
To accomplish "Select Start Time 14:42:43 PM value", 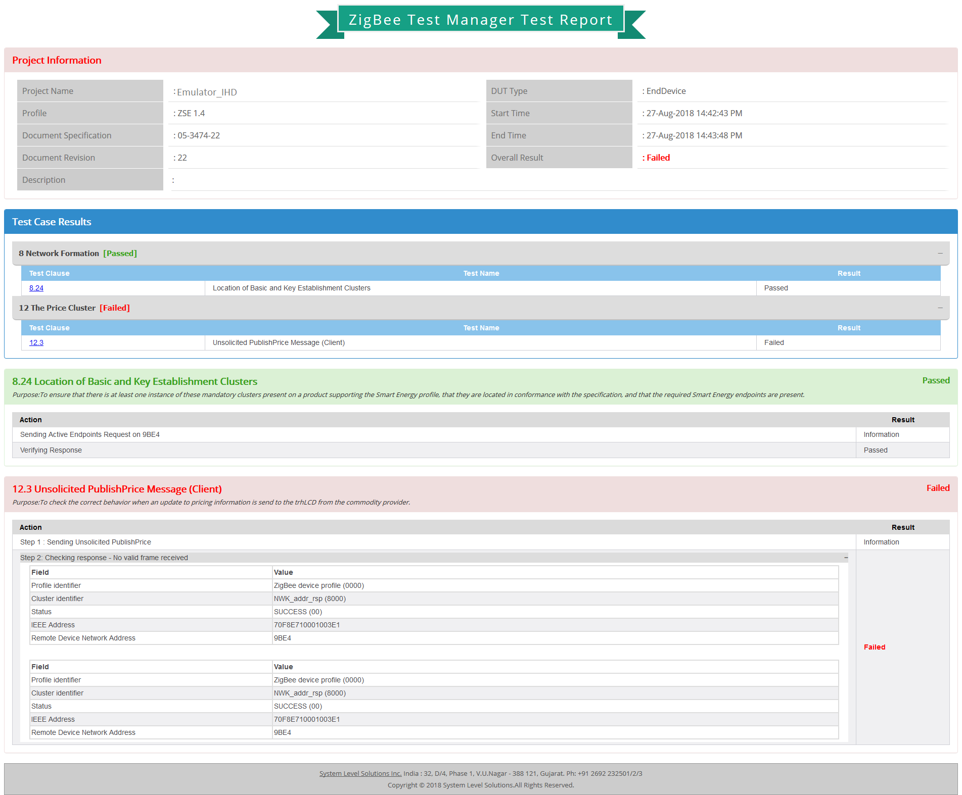I will (694, 113).
